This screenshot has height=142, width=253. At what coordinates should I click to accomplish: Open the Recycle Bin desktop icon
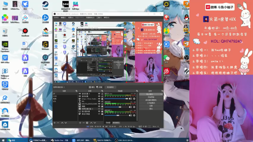(5, 33)
